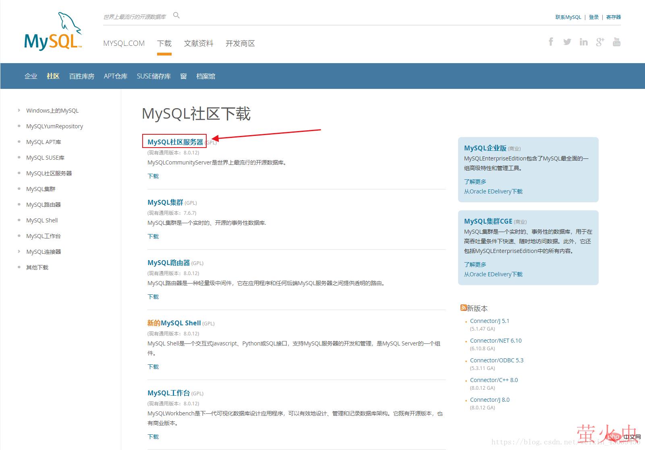Image resolution: width=645 pixels, height=450 pixels.
Task: Click the RSS feed icon beside 新版本
Action: [463, 308]
